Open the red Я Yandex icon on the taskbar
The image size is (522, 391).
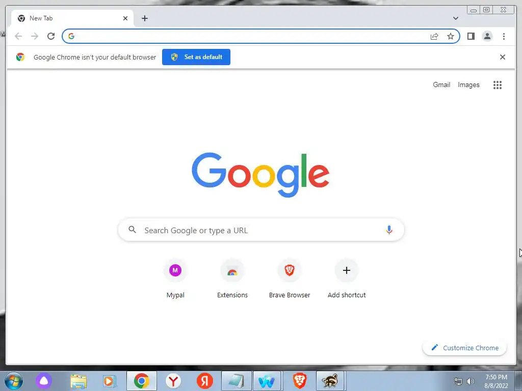[x=204, y=381]
